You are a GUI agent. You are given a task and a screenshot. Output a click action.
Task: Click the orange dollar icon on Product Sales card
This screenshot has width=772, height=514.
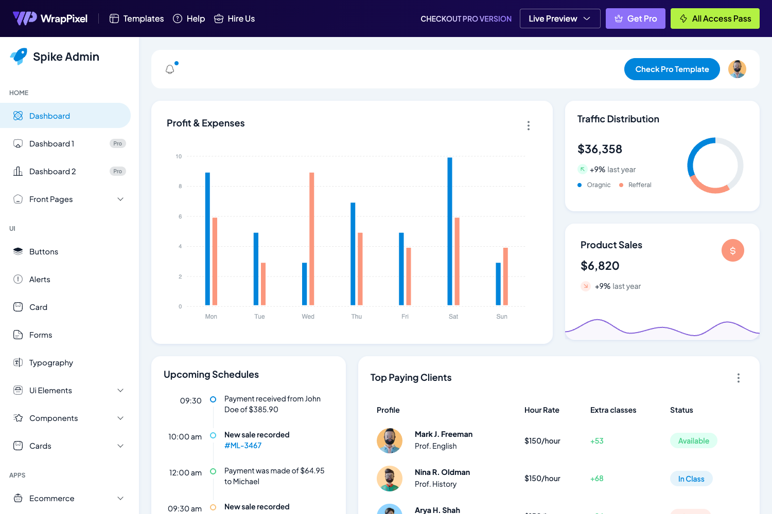732,250
